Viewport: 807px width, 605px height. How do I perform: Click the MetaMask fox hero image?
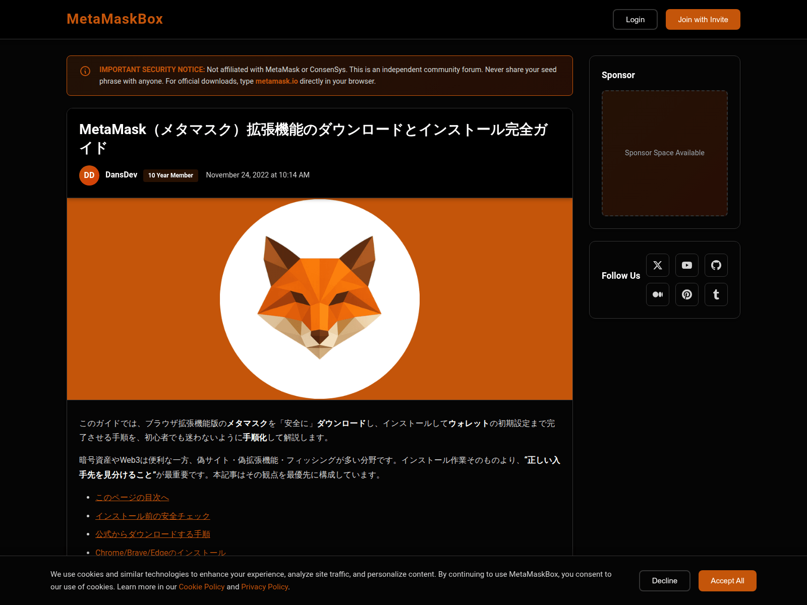point(320,299)
